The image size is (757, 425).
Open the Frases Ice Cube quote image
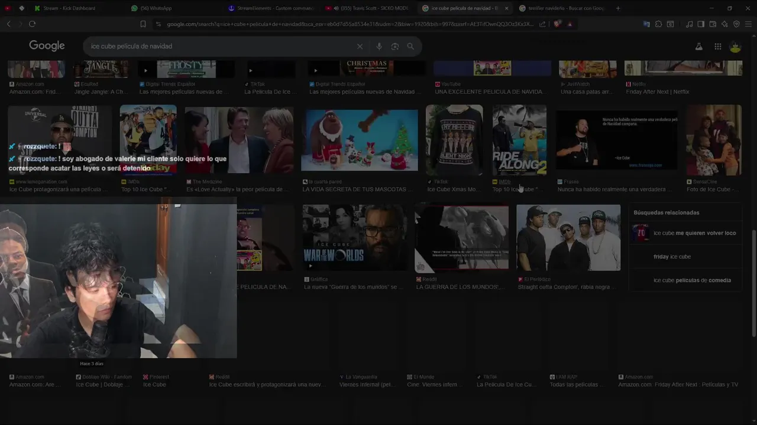click(x=617, y=140)
